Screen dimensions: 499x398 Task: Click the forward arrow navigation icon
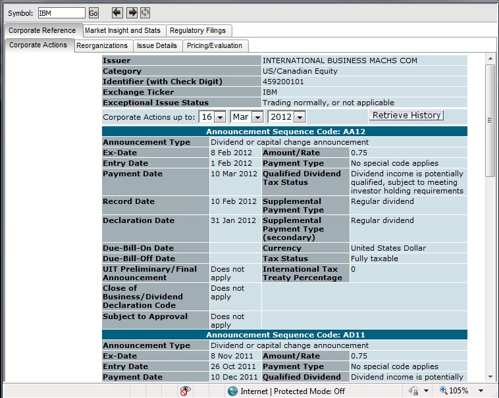pyautogui.click(x=132, y=12)
